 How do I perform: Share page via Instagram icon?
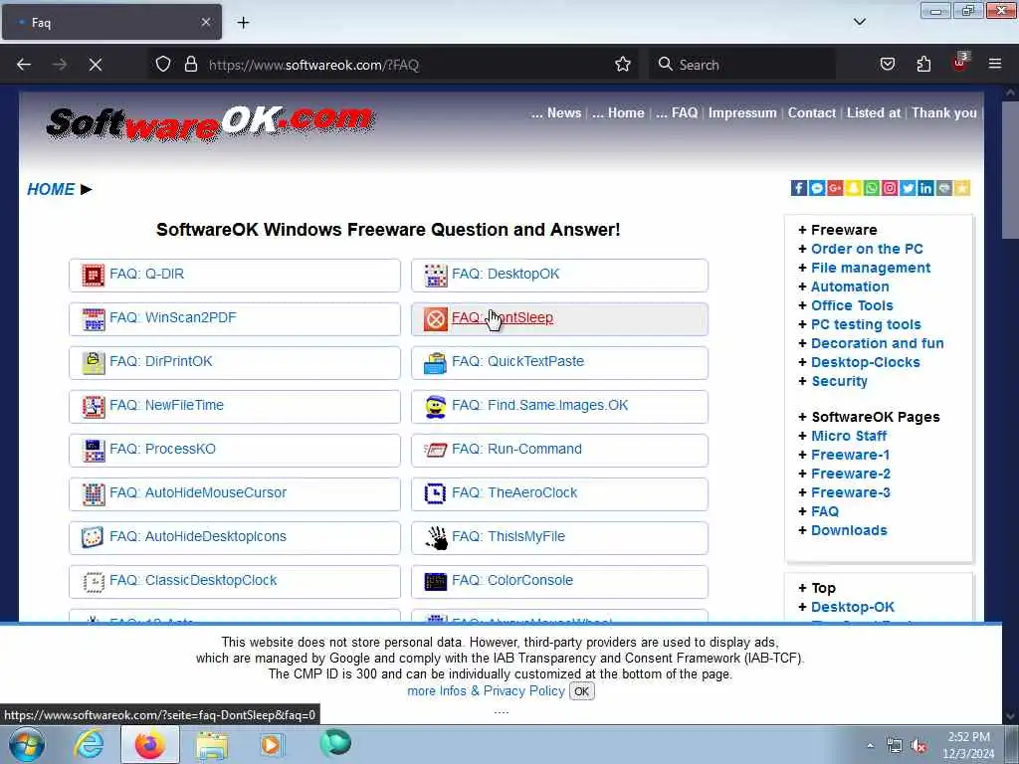coord(890,188)
